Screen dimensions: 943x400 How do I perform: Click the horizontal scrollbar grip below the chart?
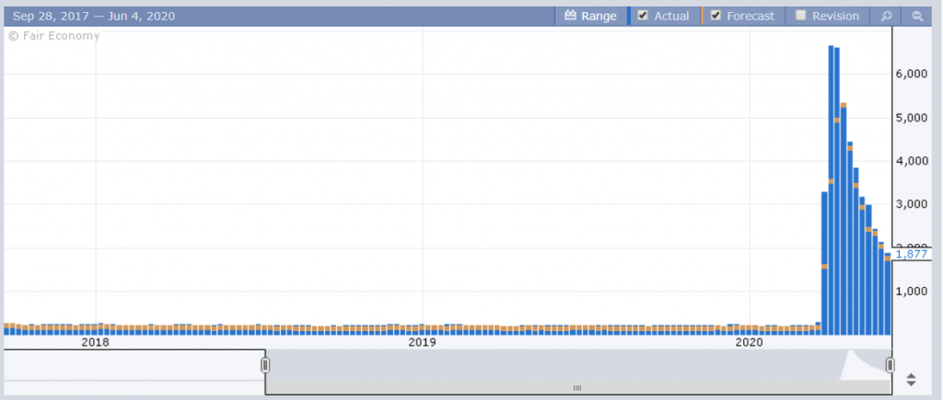tap(577, 387)
